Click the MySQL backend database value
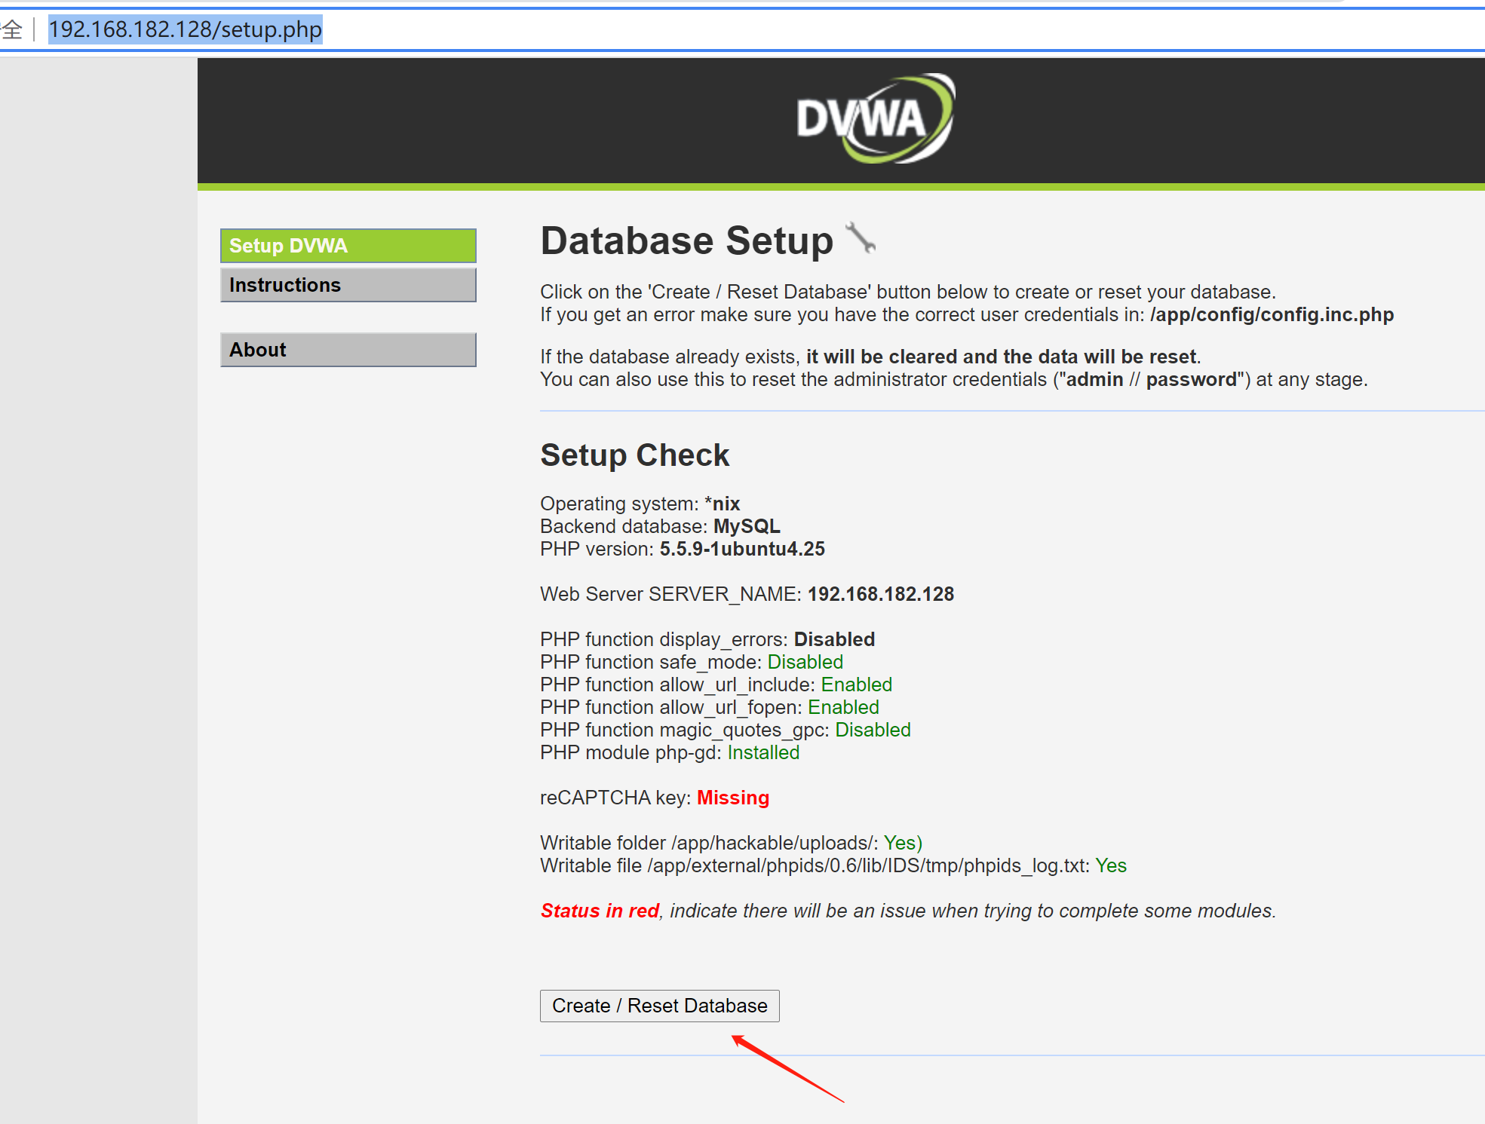 click(746, 526)
